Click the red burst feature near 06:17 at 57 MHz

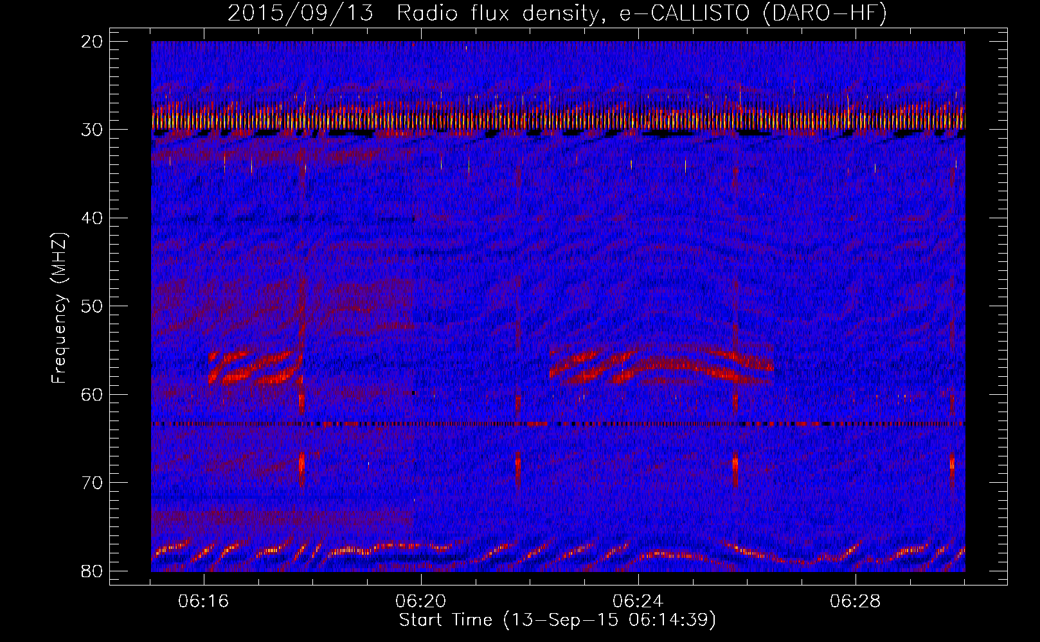255,367
